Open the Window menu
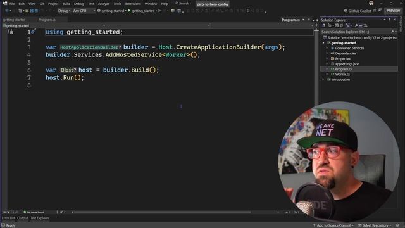 coord(151,4)
